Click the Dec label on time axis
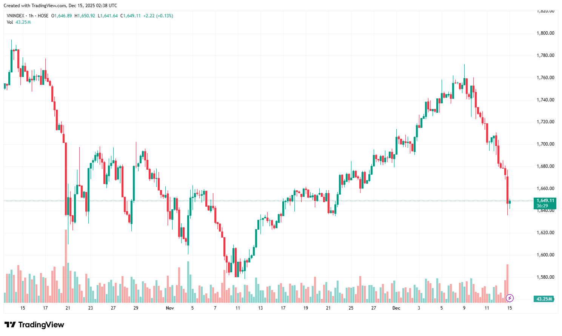Viewport: 562px width, 336px height. pos(396,308)
